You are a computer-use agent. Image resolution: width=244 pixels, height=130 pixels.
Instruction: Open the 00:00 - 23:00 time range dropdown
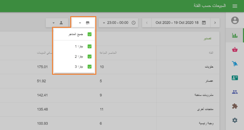point(118,23)
